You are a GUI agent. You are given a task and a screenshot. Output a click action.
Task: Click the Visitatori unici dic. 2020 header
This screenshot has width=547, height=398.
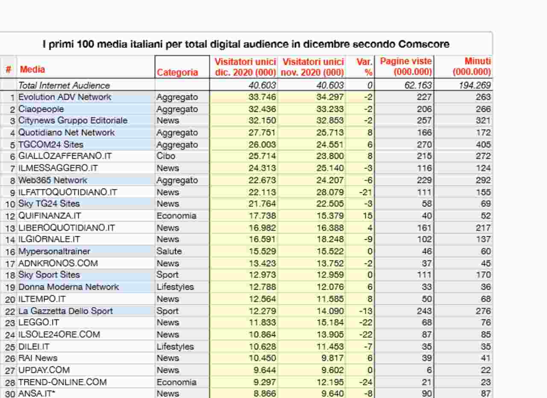(x=245, y=67)
